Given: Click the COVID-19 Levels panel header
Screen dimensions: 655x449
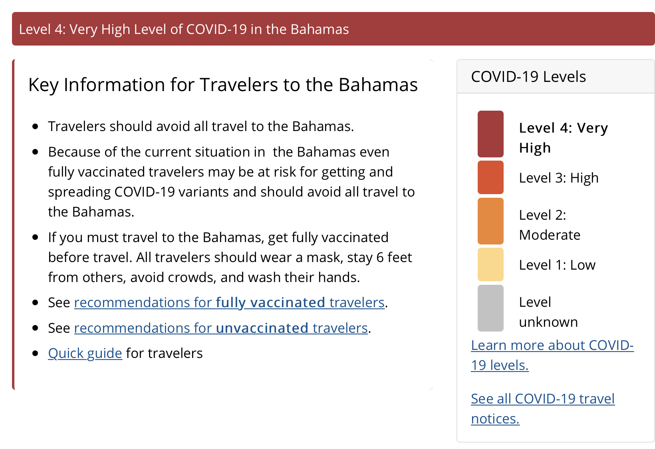Looking at the screenshot, I should (x=528, y=77).
